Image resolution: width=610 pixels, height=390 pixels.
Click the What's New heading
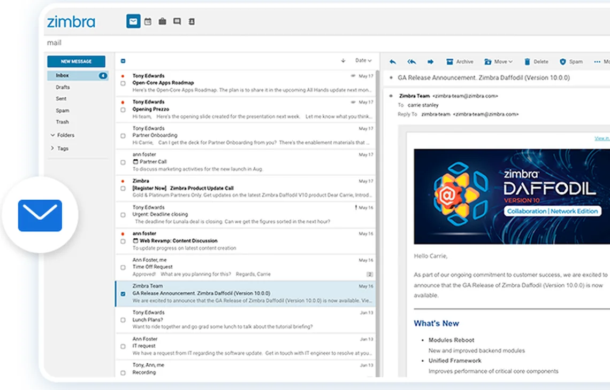pos(436,323)
